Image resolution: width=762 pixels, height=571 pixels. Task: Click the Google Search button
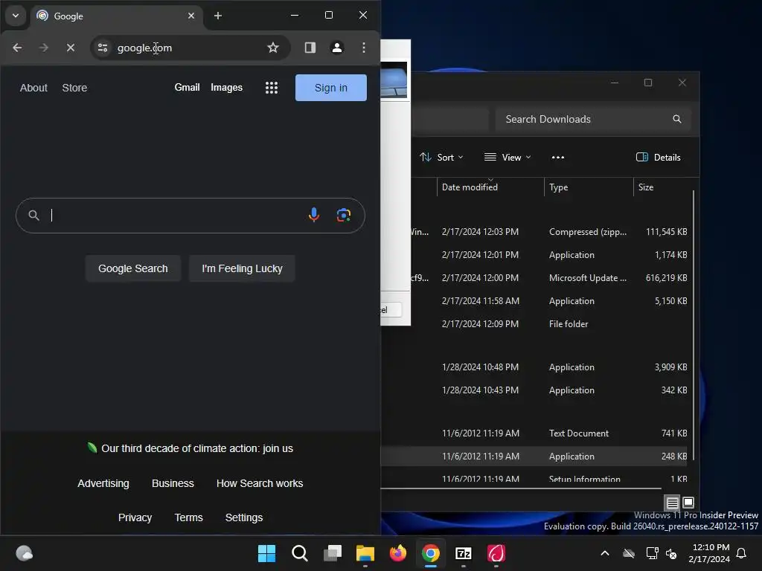[x=133, y=268]
